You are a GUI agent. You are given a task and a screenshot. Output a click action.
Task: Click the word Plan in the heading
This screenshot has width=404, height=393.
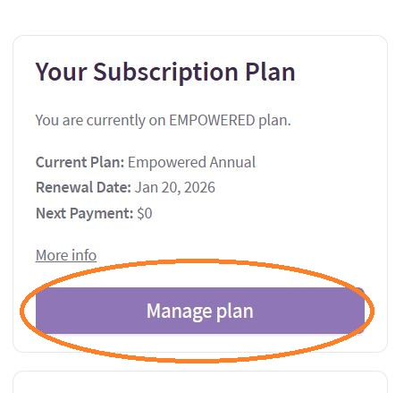coord(270,72)
